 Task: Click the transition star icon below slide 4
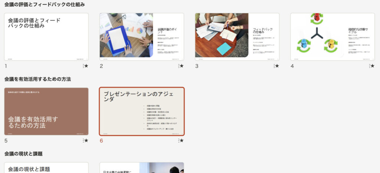pyautogui.click(x=372, y=66)
